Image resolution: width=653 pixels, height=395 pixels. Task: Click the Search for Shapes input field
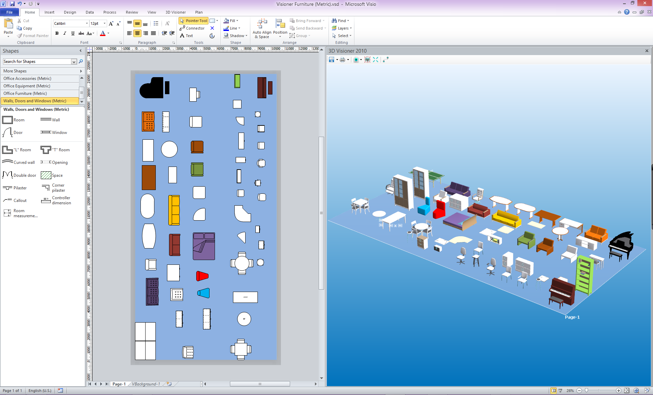point(37,62)
